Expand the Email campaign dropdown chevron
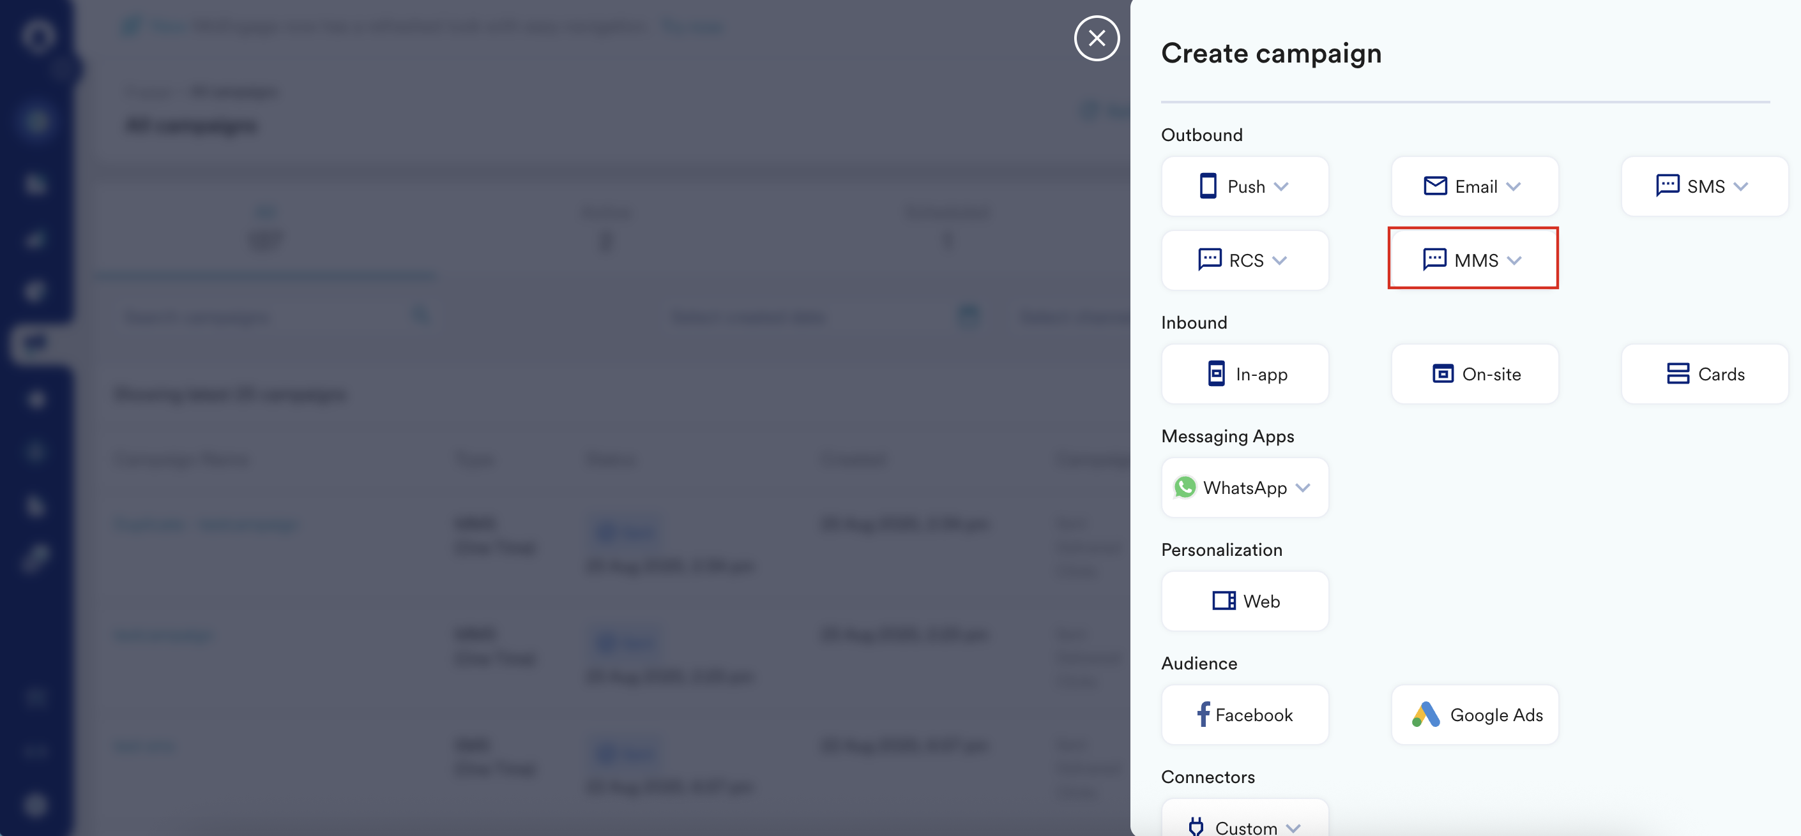 pos(1513,186)
